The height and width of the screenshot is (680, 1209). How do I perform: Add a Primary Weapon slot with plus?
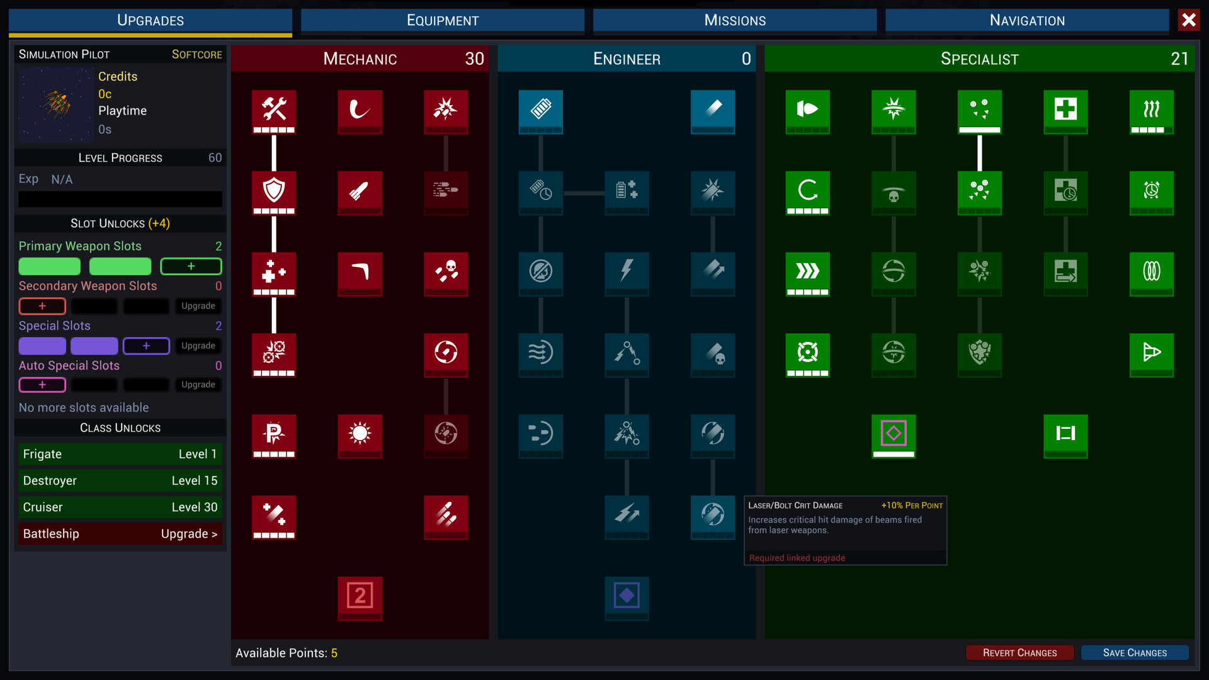[x=191, y=266]
